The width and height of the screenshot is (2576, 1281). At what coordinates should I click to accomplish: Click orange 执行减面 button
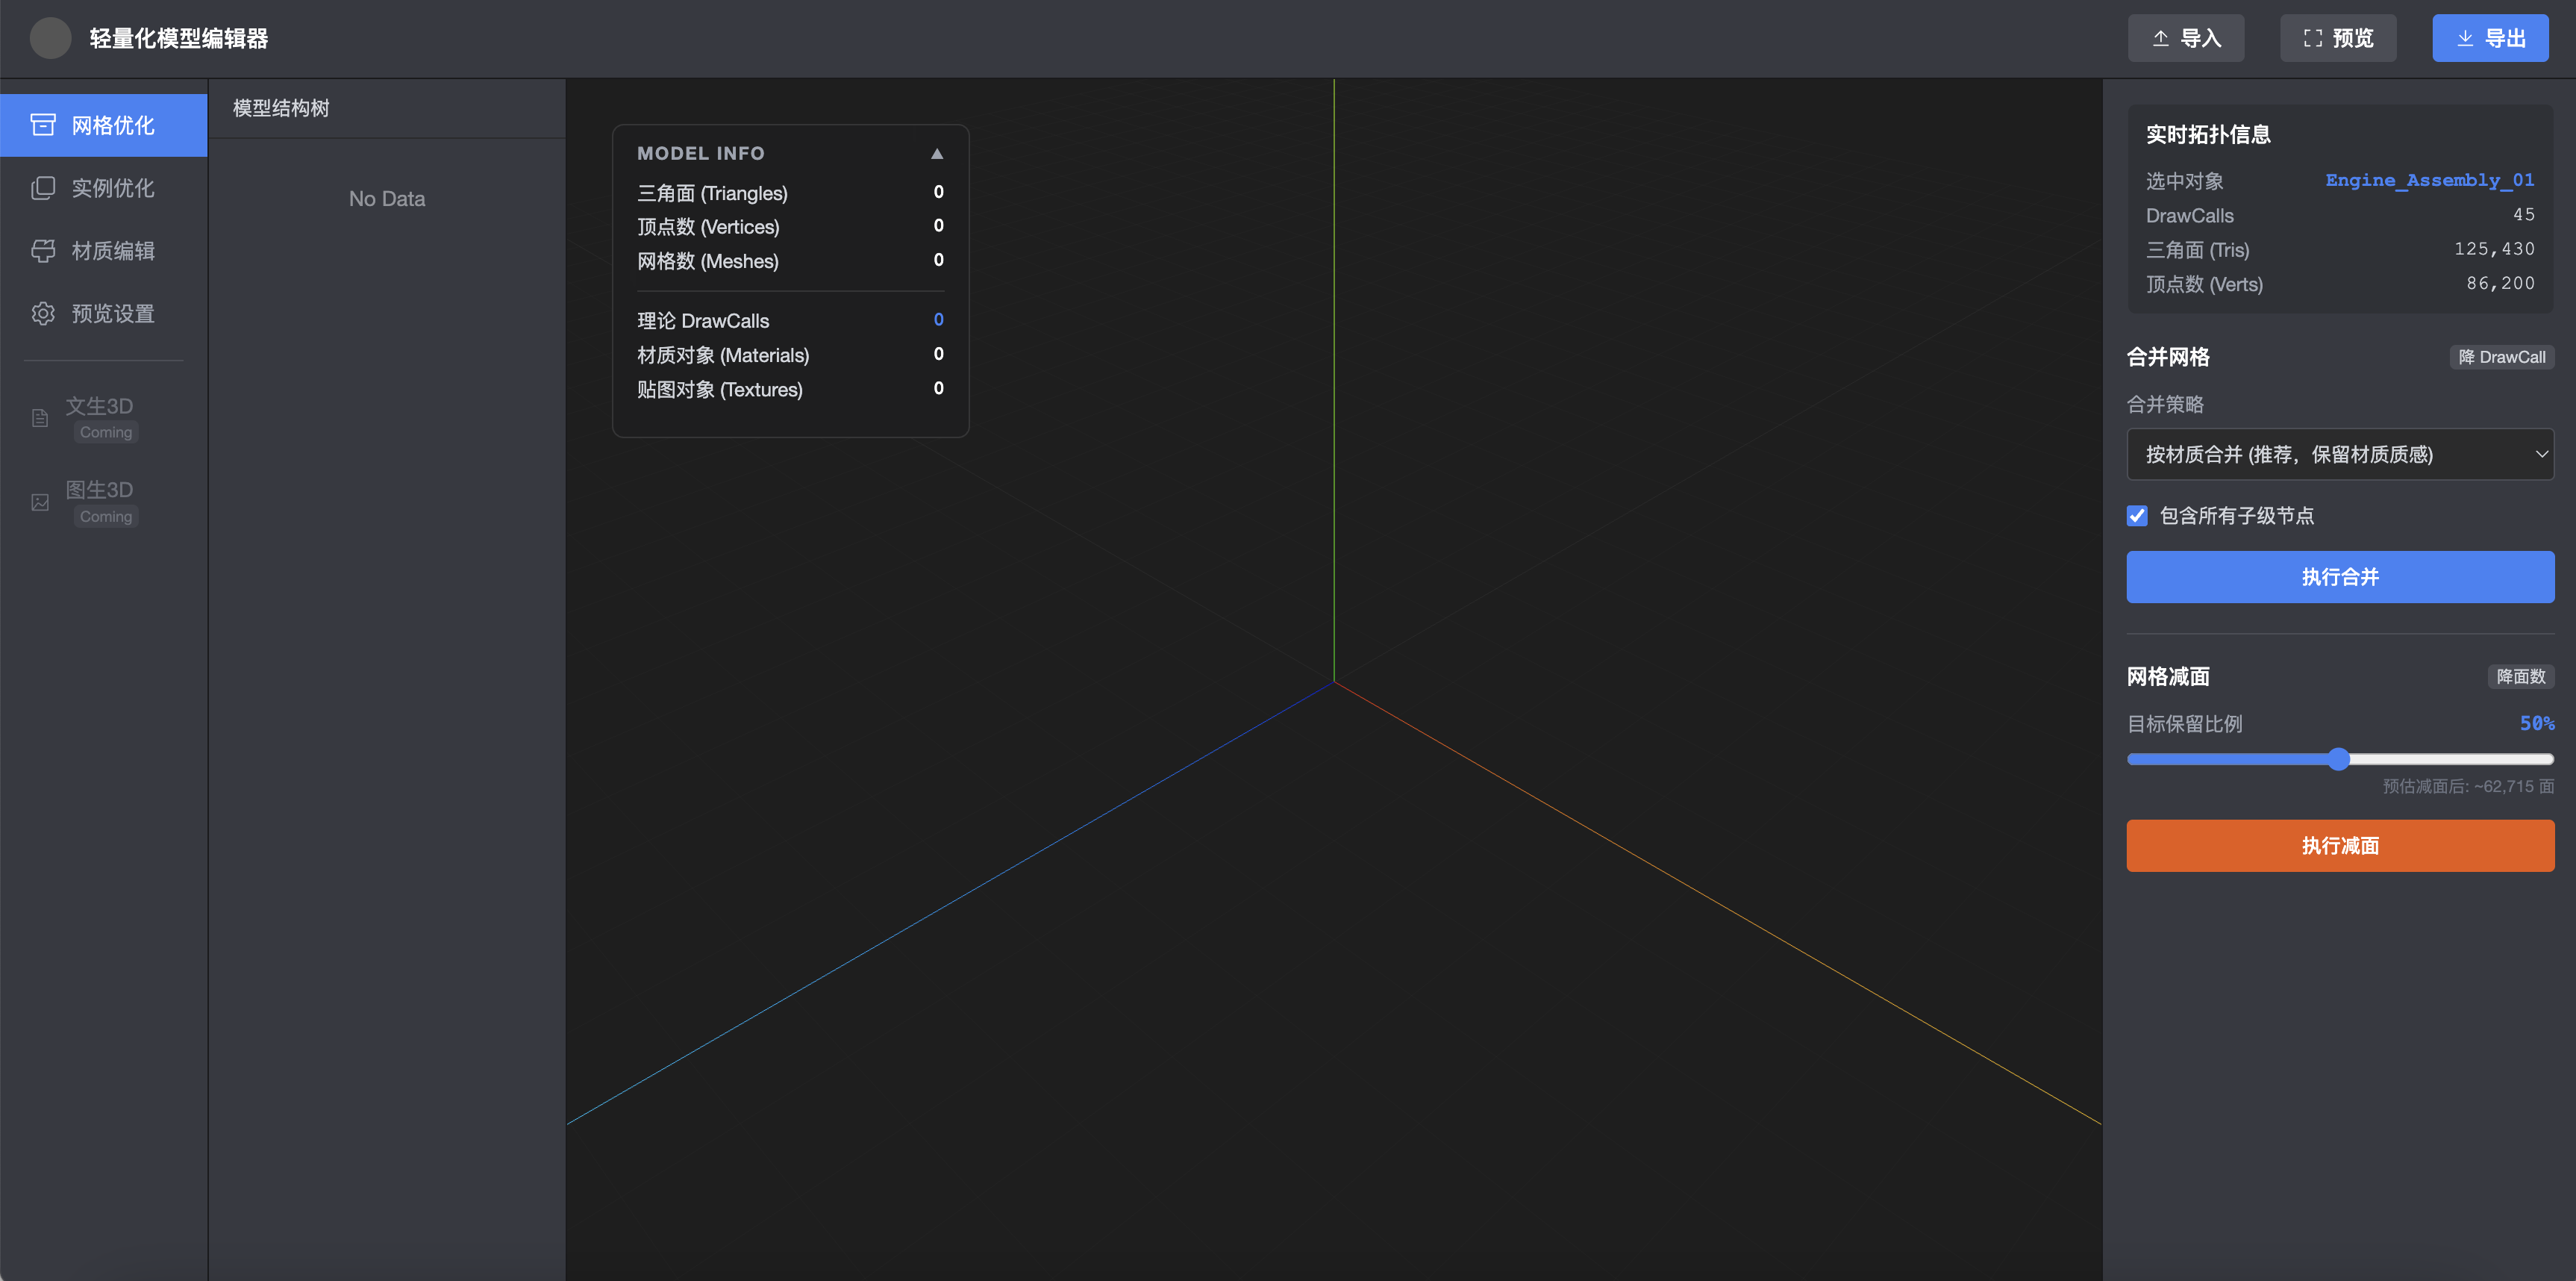(x=2340, y=846)
